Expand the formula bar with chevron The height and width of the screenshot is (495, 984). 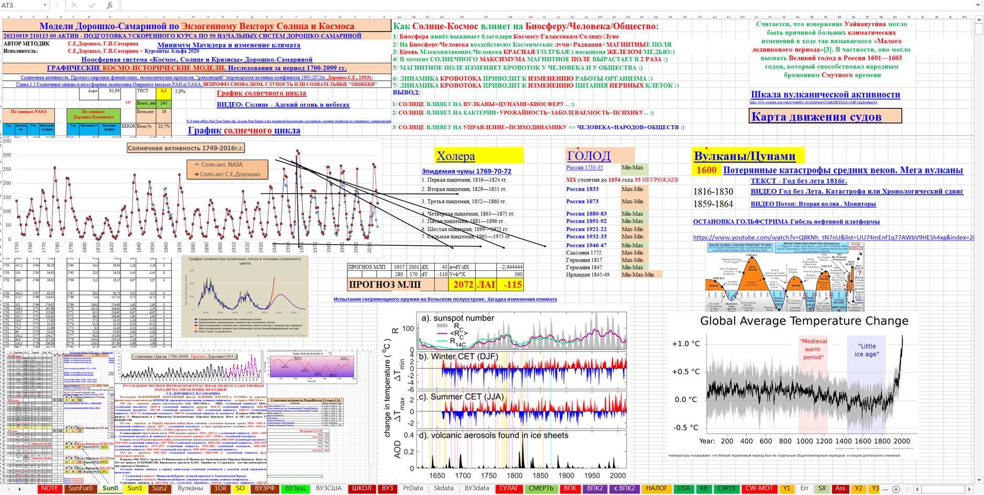click(x=978, y=5)
